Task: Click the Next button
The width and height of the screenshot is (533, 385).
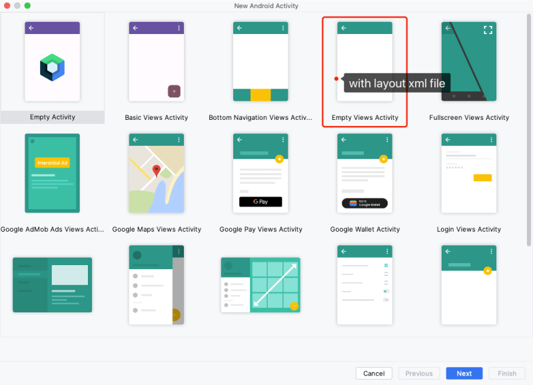Action: (464, 373)
